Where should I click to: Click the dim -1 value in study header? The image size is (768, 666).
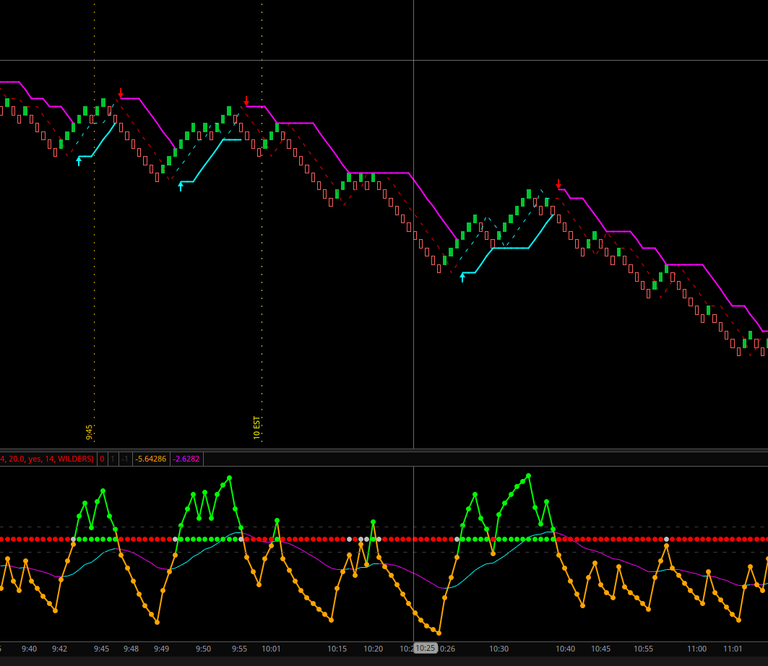click(125, 459)
